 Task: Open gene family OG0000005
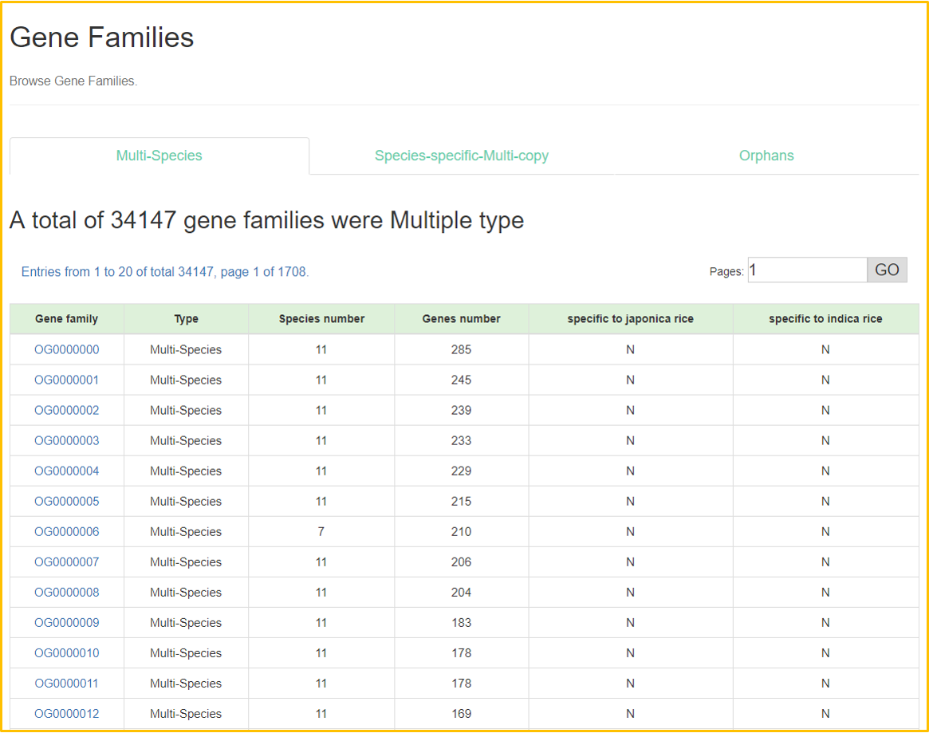pos(67,501)
